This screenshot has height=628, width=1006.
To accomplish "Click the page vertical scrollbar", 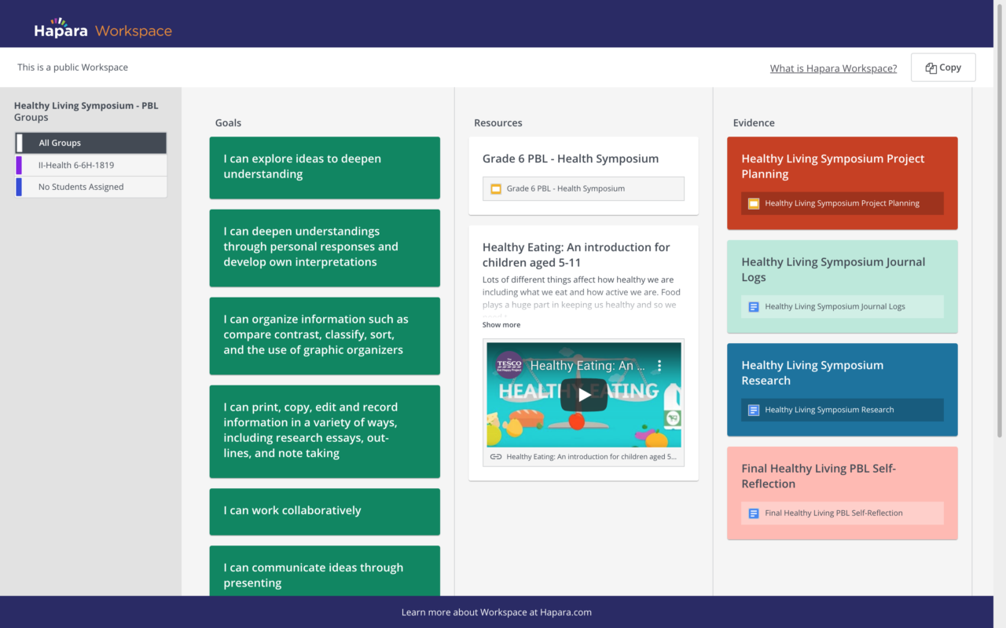I will (x=1000, y=235).
